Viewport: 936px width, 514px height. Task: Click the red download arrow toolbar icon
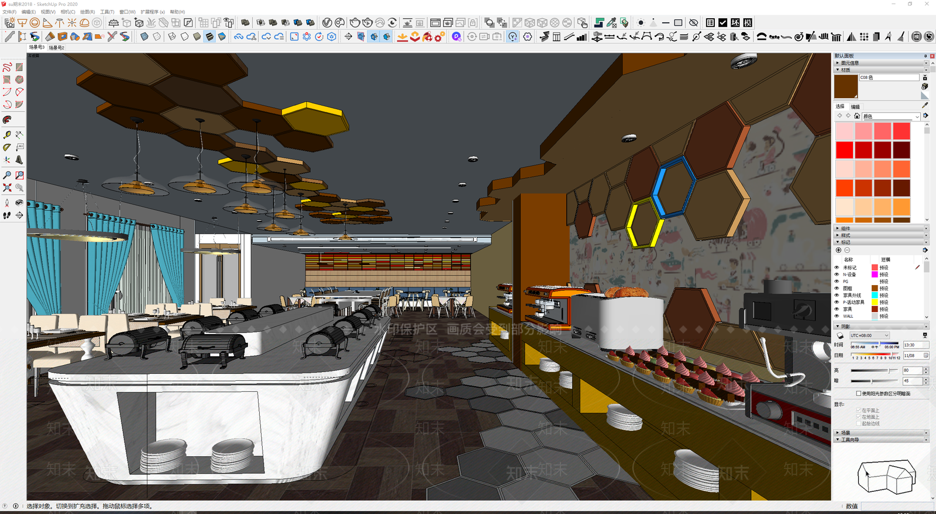pos(402,36)
